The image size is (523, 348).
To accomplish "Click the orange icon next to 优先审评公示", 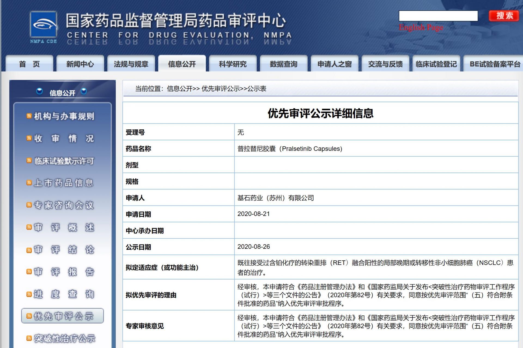I will (x=29, y=316).
